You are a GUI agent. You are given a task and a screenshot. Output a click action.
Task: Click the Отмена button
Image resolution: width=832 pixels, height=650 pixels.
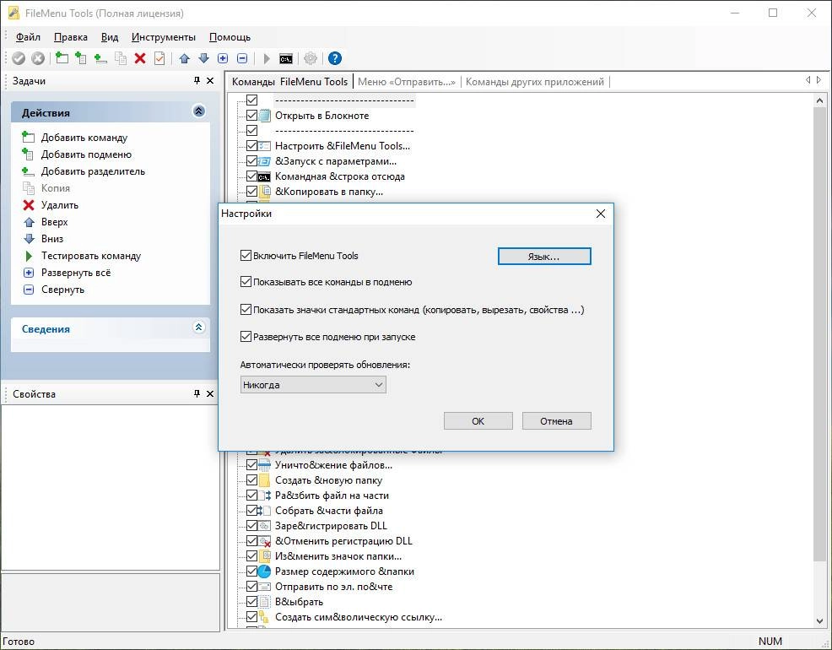(556, 420)
